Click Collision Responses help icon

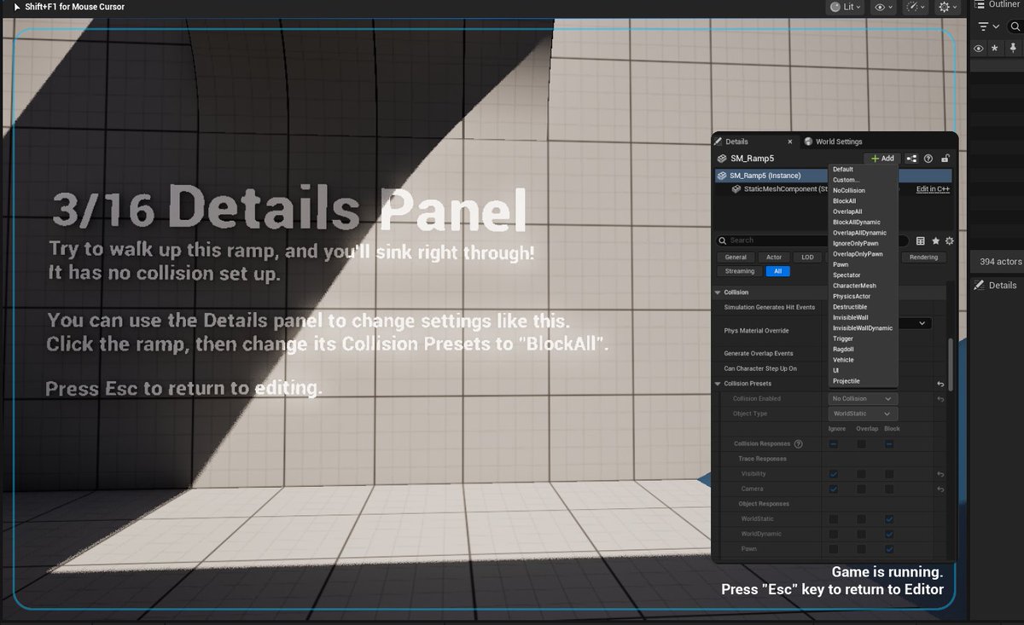799,444
